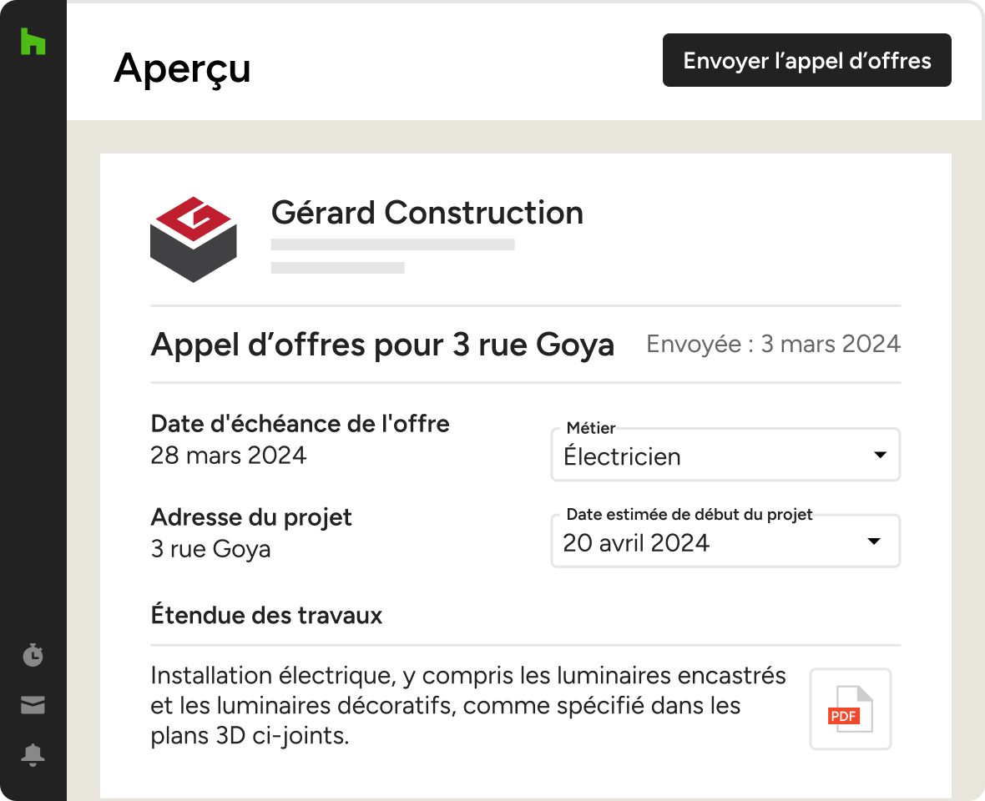The height and width of the screenshot is (801, 985).
Task: Click the Envoyer l'appel d'offres button
Action: pos(806,60)
